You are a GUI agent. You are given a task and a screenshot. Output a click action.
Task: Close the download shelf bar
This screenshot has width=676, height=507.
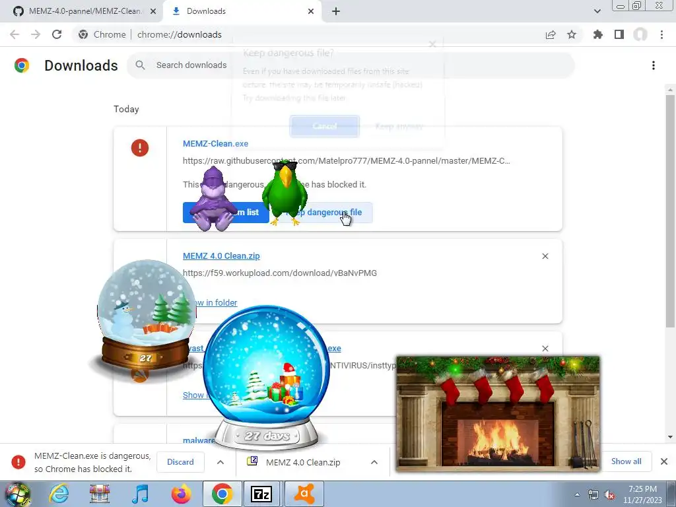[664, 461]
